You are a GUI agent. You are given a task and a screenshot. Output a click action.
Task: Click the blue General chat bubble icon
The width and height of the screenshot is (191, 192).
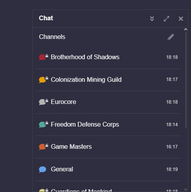pyautogui.click(x=42, y=169)
